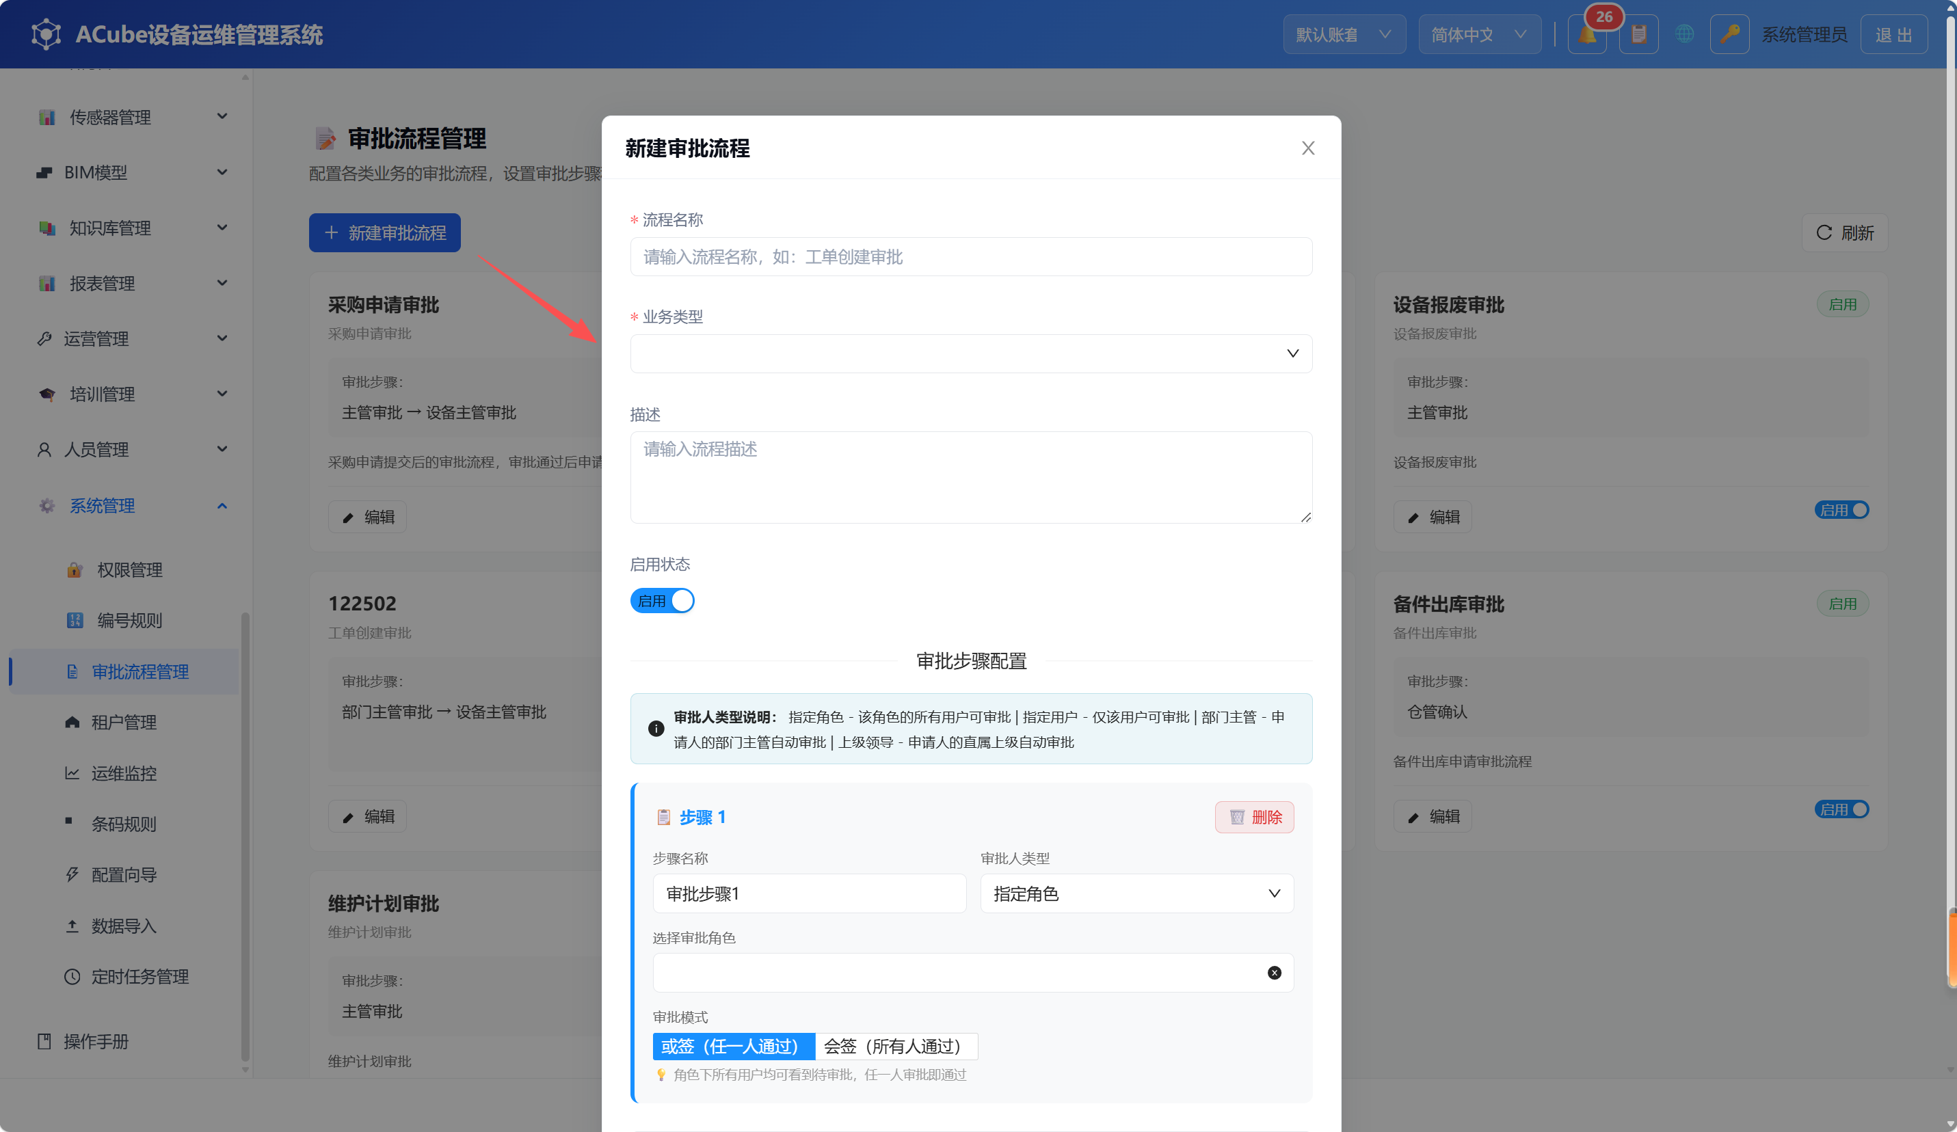Screen dimensions: 1957x1132
Task: Toggle 设备报废审批 启用 switch
Action: (x=1841, y=510)
